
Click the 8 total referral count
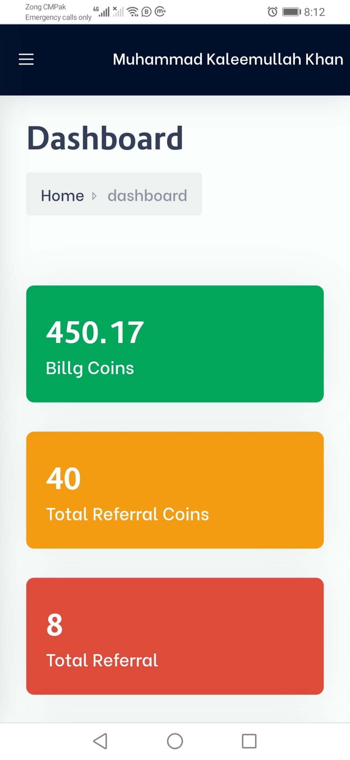(55, 625)
